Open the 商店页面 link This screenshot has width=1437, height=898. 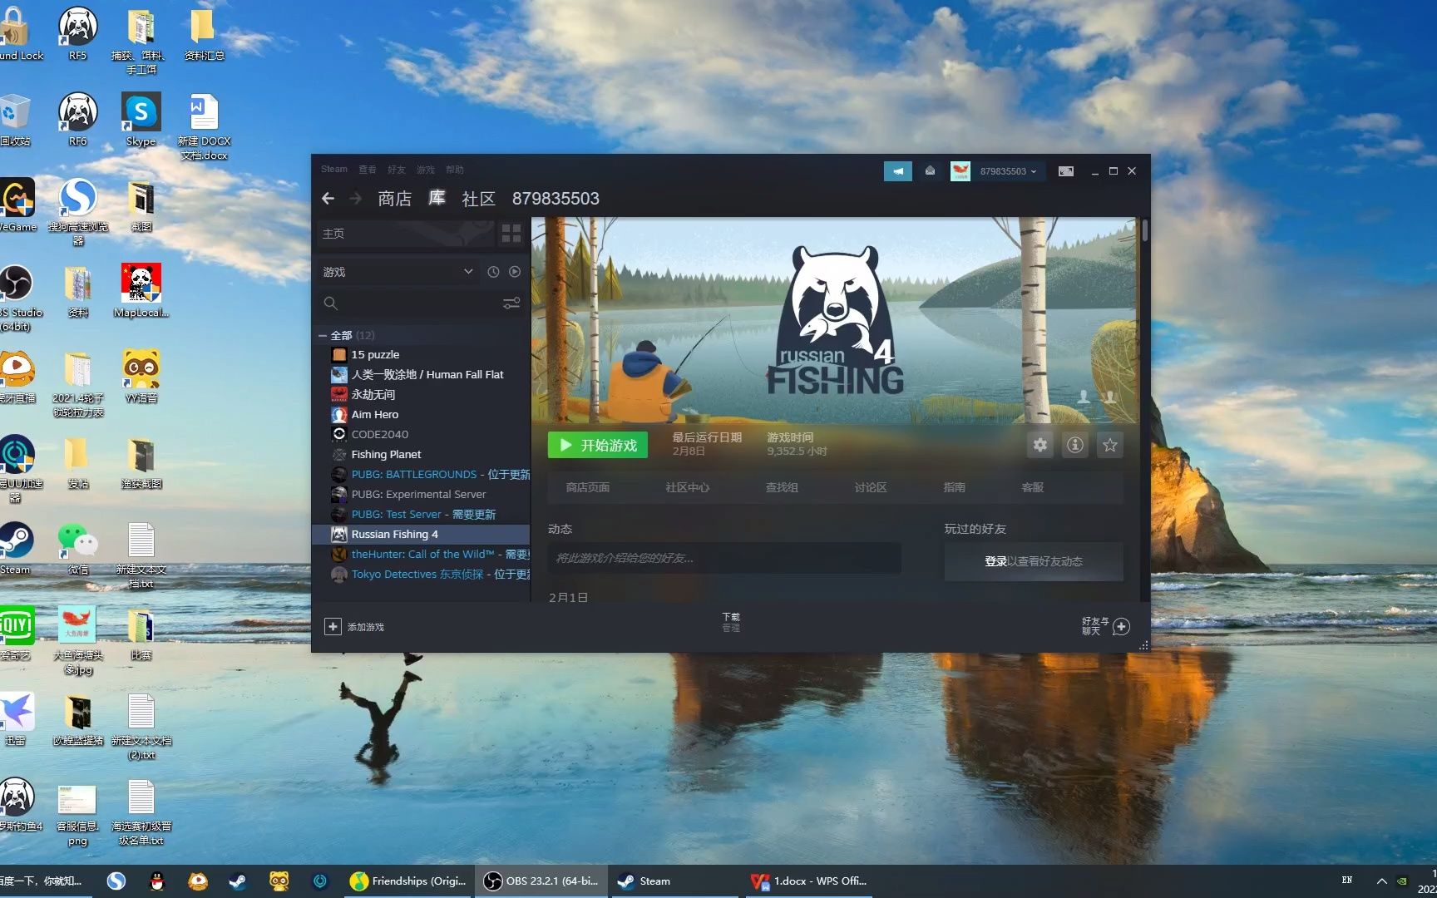coord(588,487)
